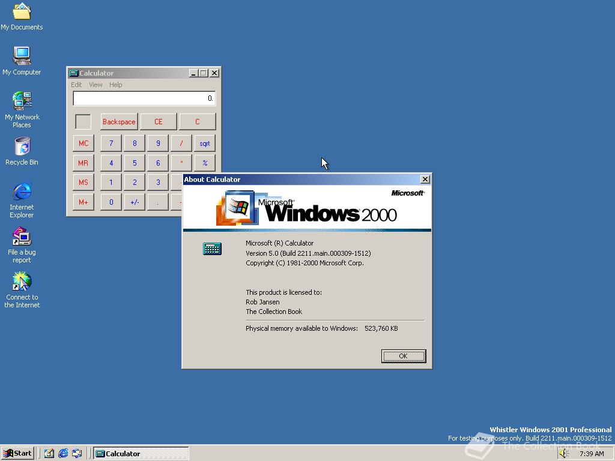
Task: Click the 3 key in Calculator
Action: [158, 182]
